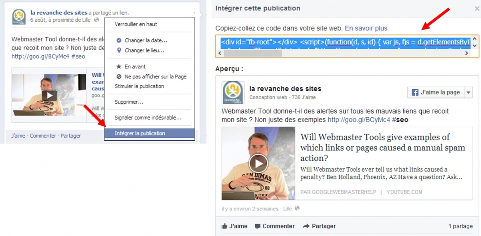Screen dimensions: 481x236
Task: Select Supprimer… in the context menu
Action: [150, 102]
